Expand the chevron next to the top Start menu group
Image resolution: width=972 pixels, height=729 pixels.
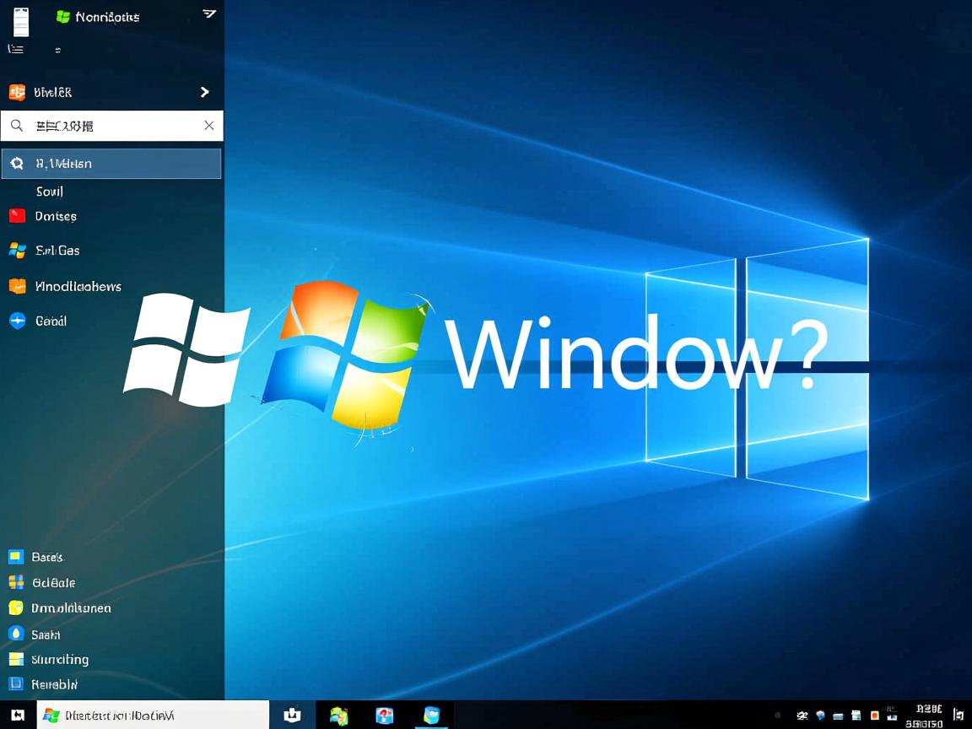pyautogui.click(x=204, y=92)
